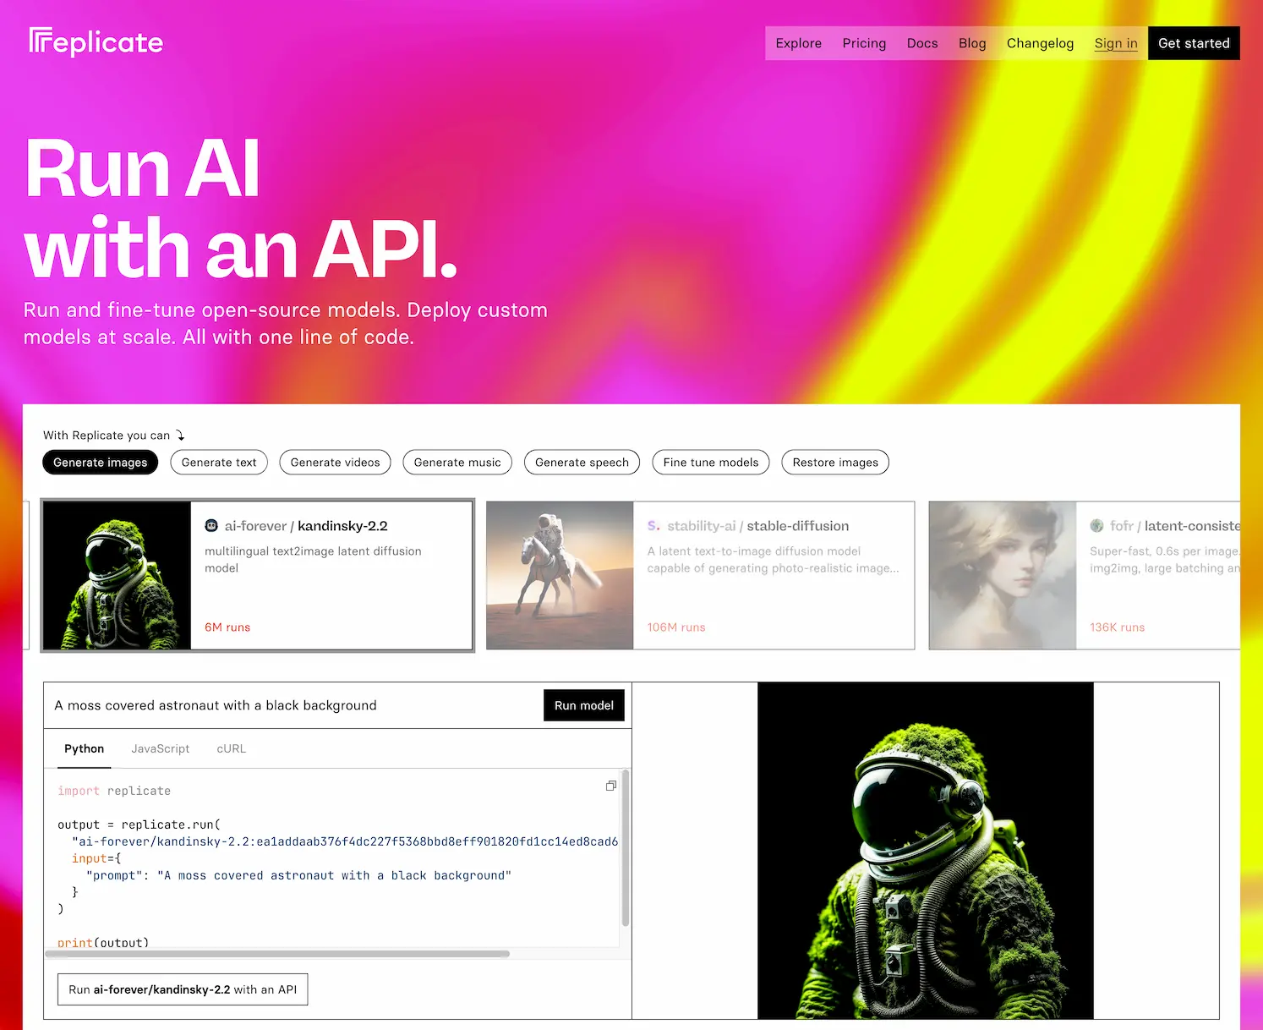The width and height of the screenshot is (1263, 1030).
Task: Open the Explore page
Action: pos(797,43)
